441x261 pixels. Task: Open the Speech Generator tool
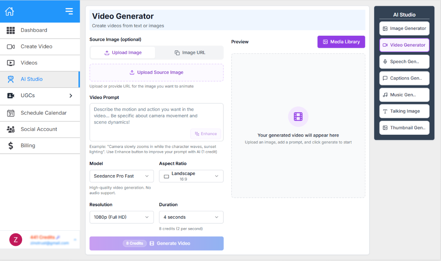[404, 61]
